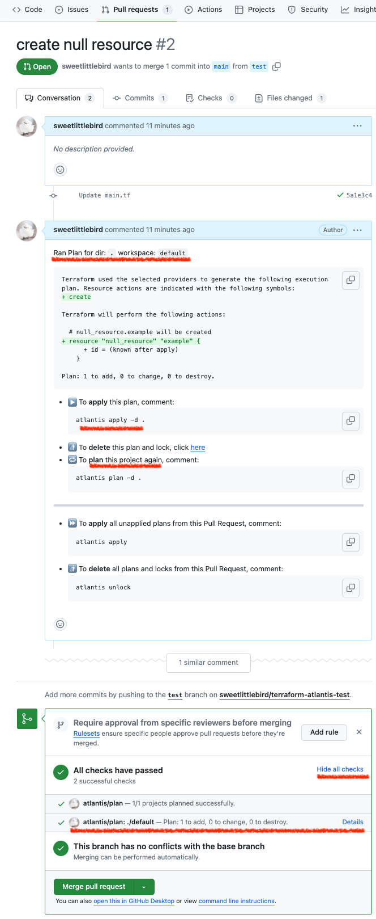Click the 11 minutes ago timestamp on plan comment
Image resolution: width=376 pixels, height=919 pixels.
[x=170, y=230]
